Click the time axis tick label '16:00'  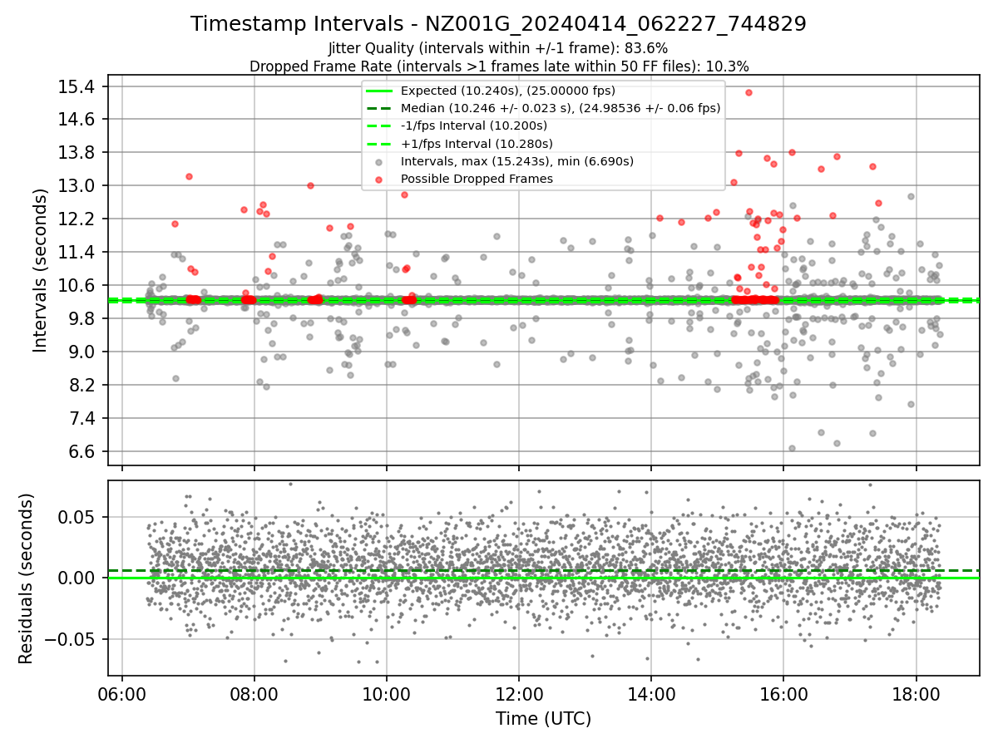[783, 694]
